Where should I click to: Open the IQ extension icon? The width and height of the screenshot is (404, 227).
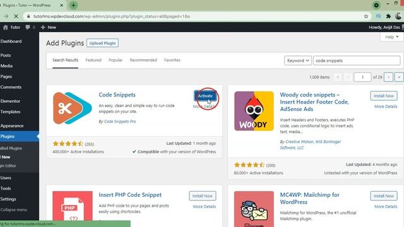(378, 16)
